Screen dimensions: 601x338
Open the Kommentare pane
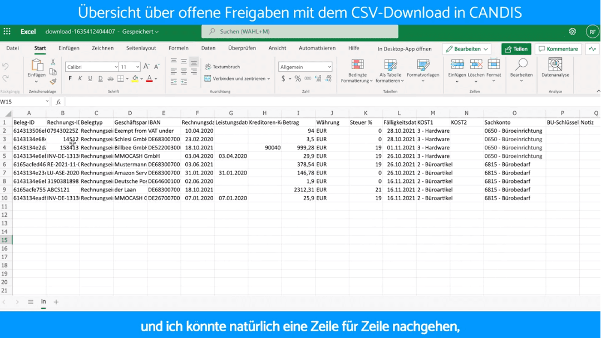pos(559,49)
